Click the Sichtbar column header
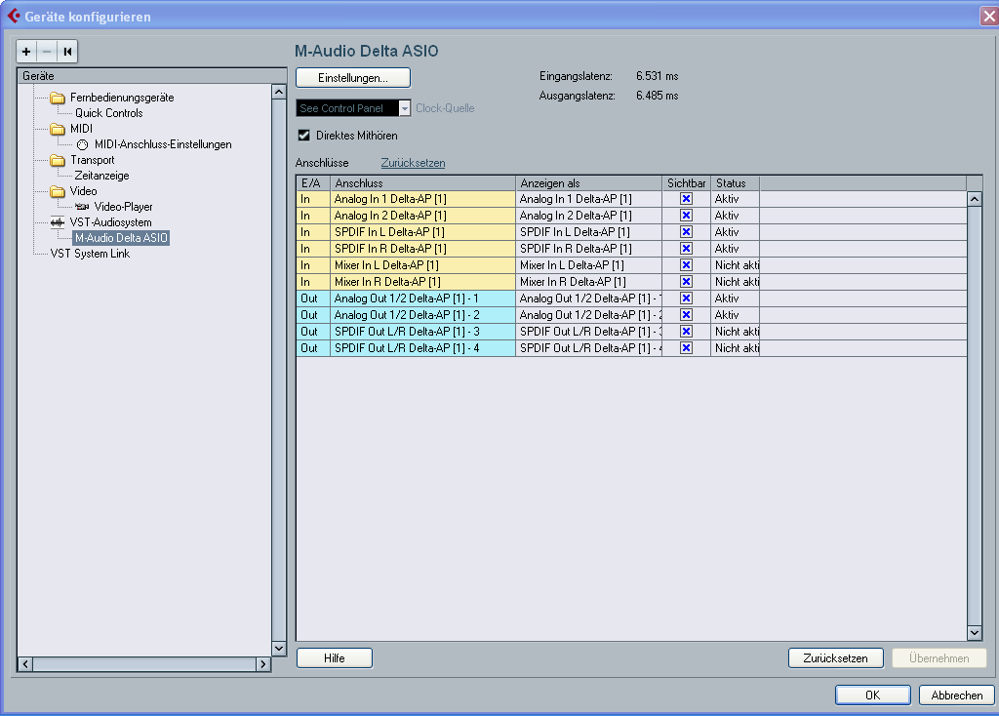 [687, 183]
